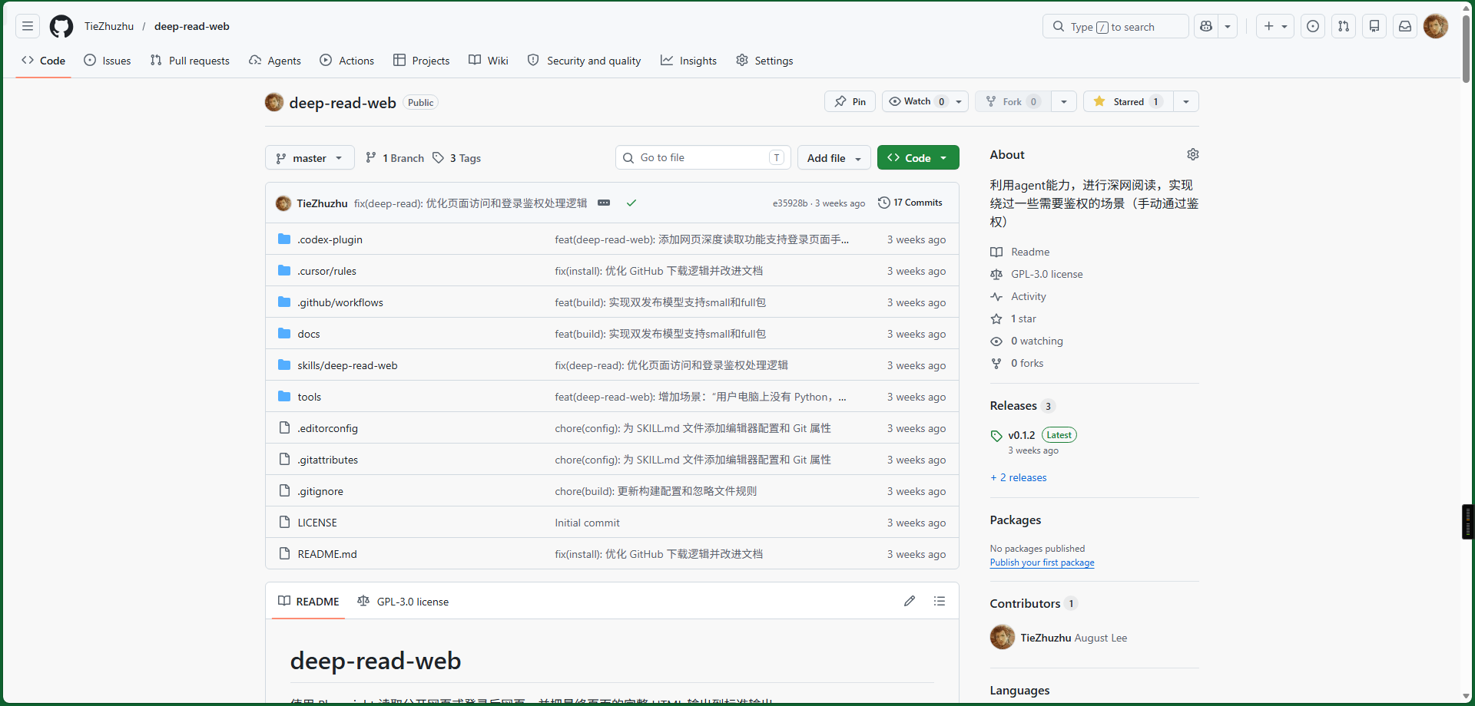Click repository owner avatar beside deep-read-web title
1475x706 pixels.
[274, 102]
